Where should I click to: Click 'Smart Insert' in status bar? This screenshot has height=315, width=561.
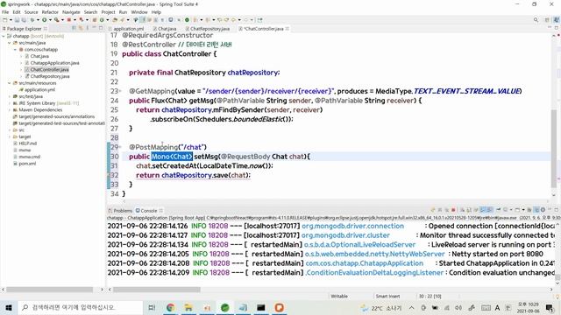point(387,296)
